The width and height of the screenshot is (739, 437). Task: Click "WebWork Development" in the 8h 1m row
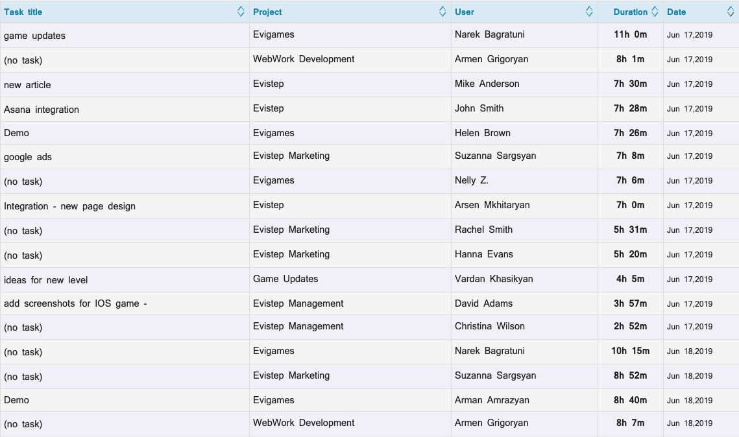point(304,60)
